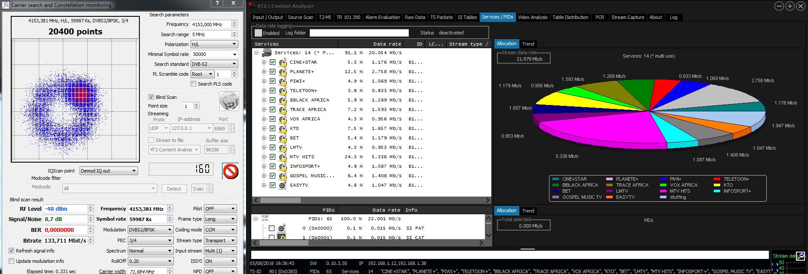The height and width of the screenshot is (274, 808).
Task: Toggle the Blind Scan checkbox
Action: pyautogui.click(x=151, y=97)
